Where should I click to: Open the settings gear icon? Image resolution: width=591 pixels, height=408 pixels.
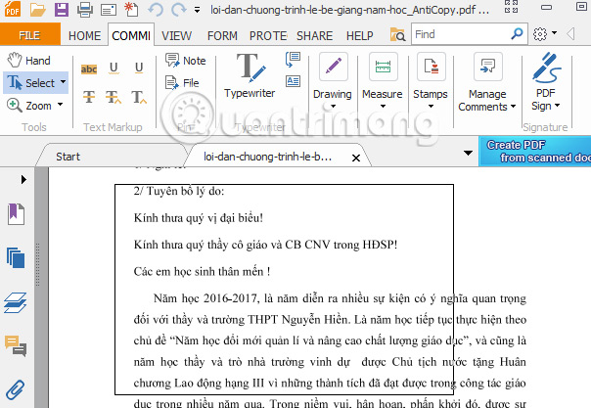540,34
